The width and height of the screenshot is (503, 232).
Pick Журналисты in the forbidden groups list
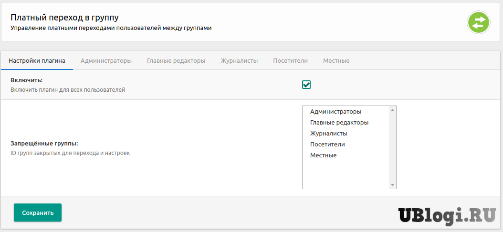(328, 134)
